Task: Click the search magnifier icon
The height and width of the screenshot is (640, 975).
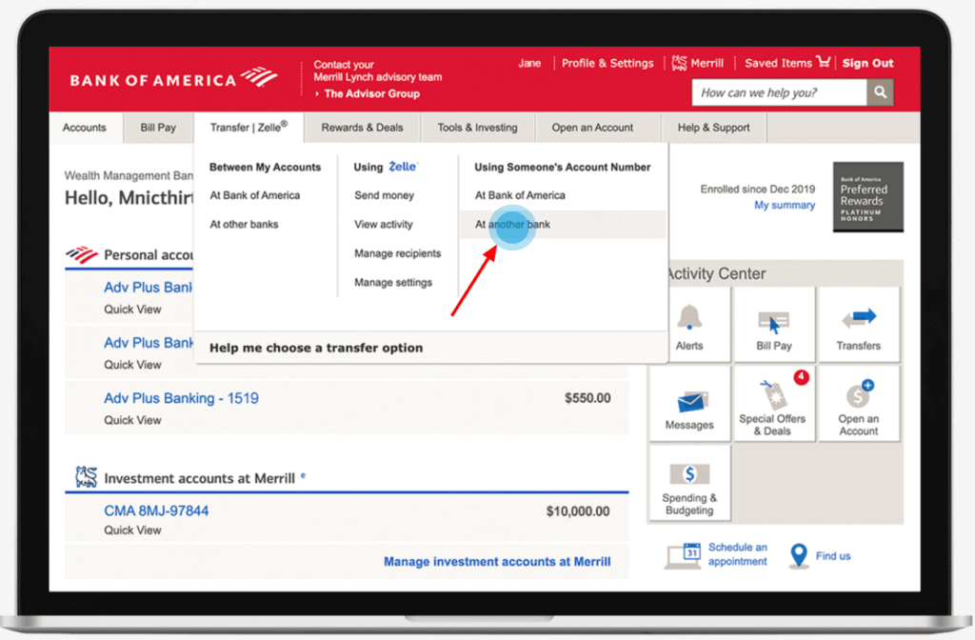Action: 880,92
